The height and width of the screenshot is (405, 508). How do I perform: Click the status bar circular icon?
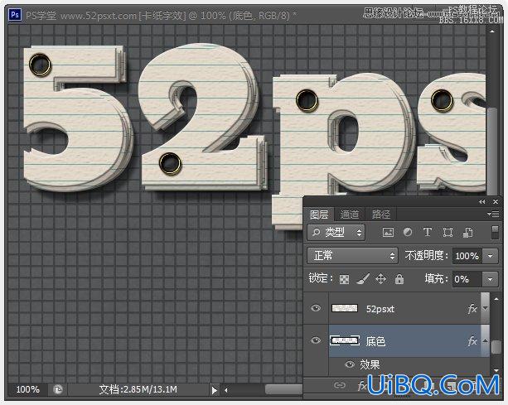[x=58, y=389]
